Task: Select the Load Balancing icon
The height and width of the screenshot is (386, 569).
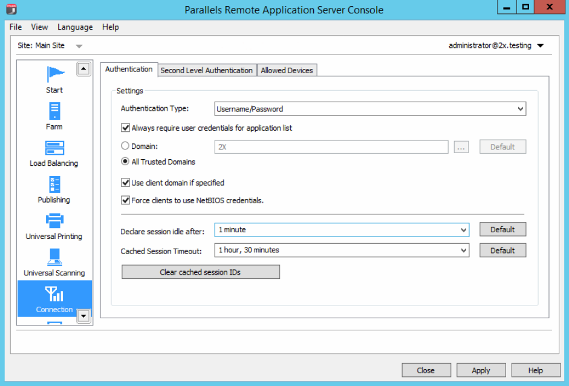Action: 54,148
